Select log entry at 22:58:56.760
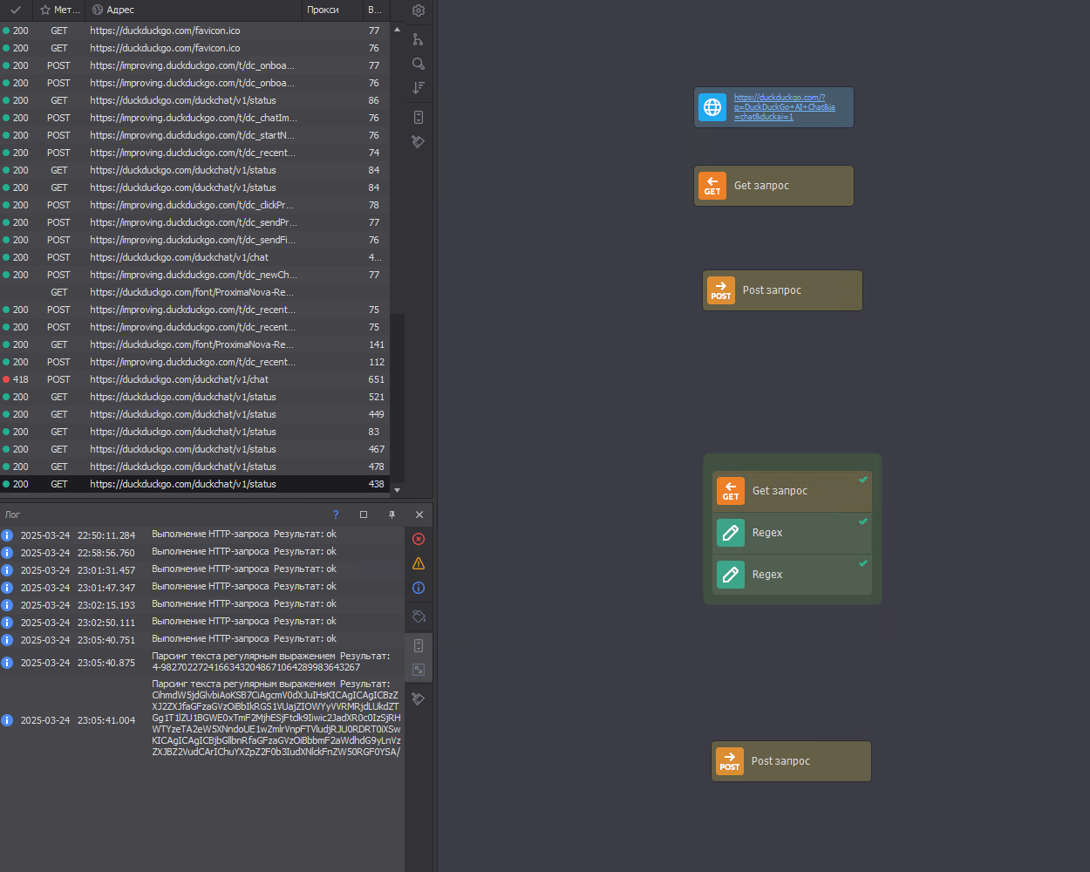 [202, 552]
